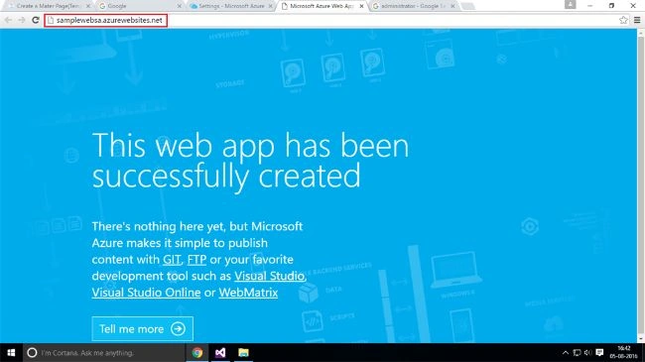
Task: Click the Tell me more button
Action: [142, 328]
